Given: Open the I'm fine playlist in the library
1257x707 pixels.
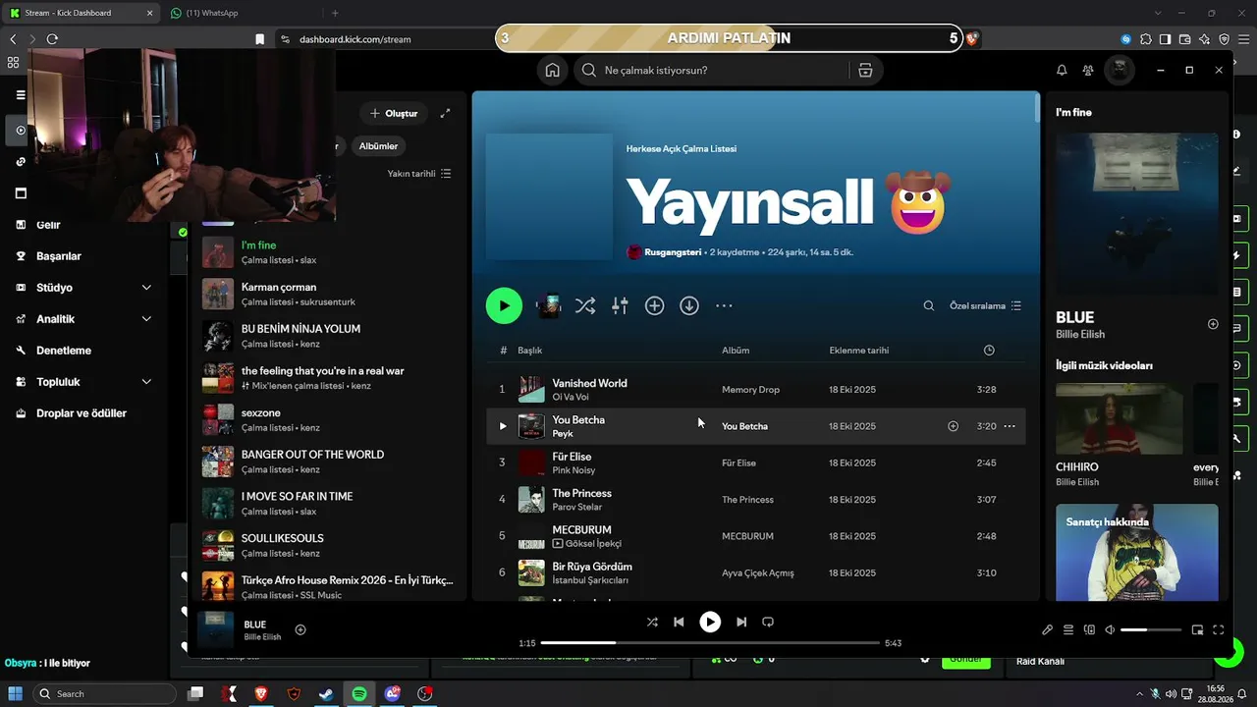Looking at the screenshot, I should (328, 251).
